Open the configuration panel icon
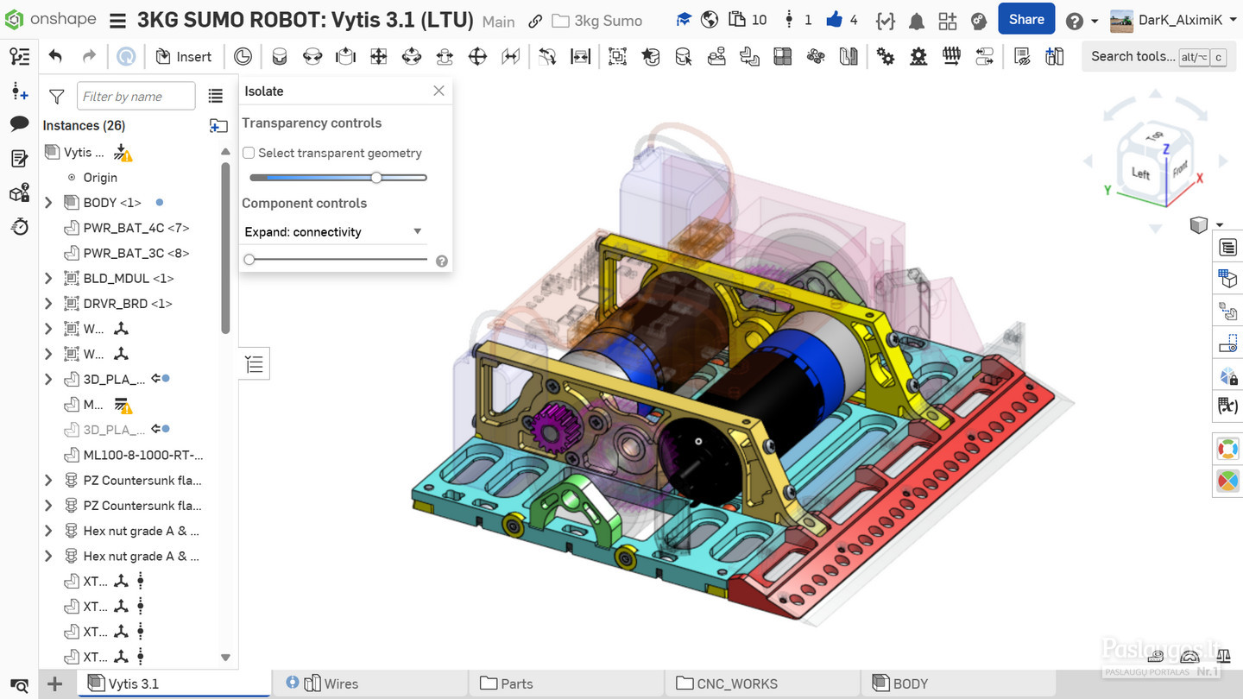This screenshot has height=699, width=1243. point(1227,279)
